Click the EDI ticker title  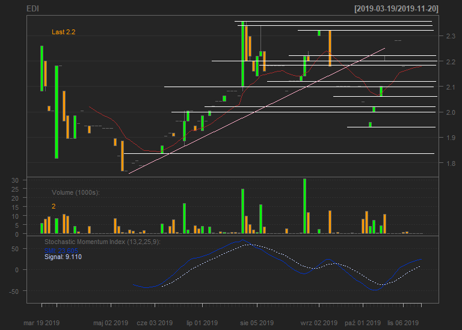(32, 9)
